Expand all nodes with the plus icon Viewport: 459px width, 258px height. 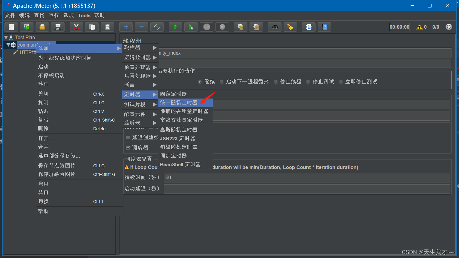[126, 27]
